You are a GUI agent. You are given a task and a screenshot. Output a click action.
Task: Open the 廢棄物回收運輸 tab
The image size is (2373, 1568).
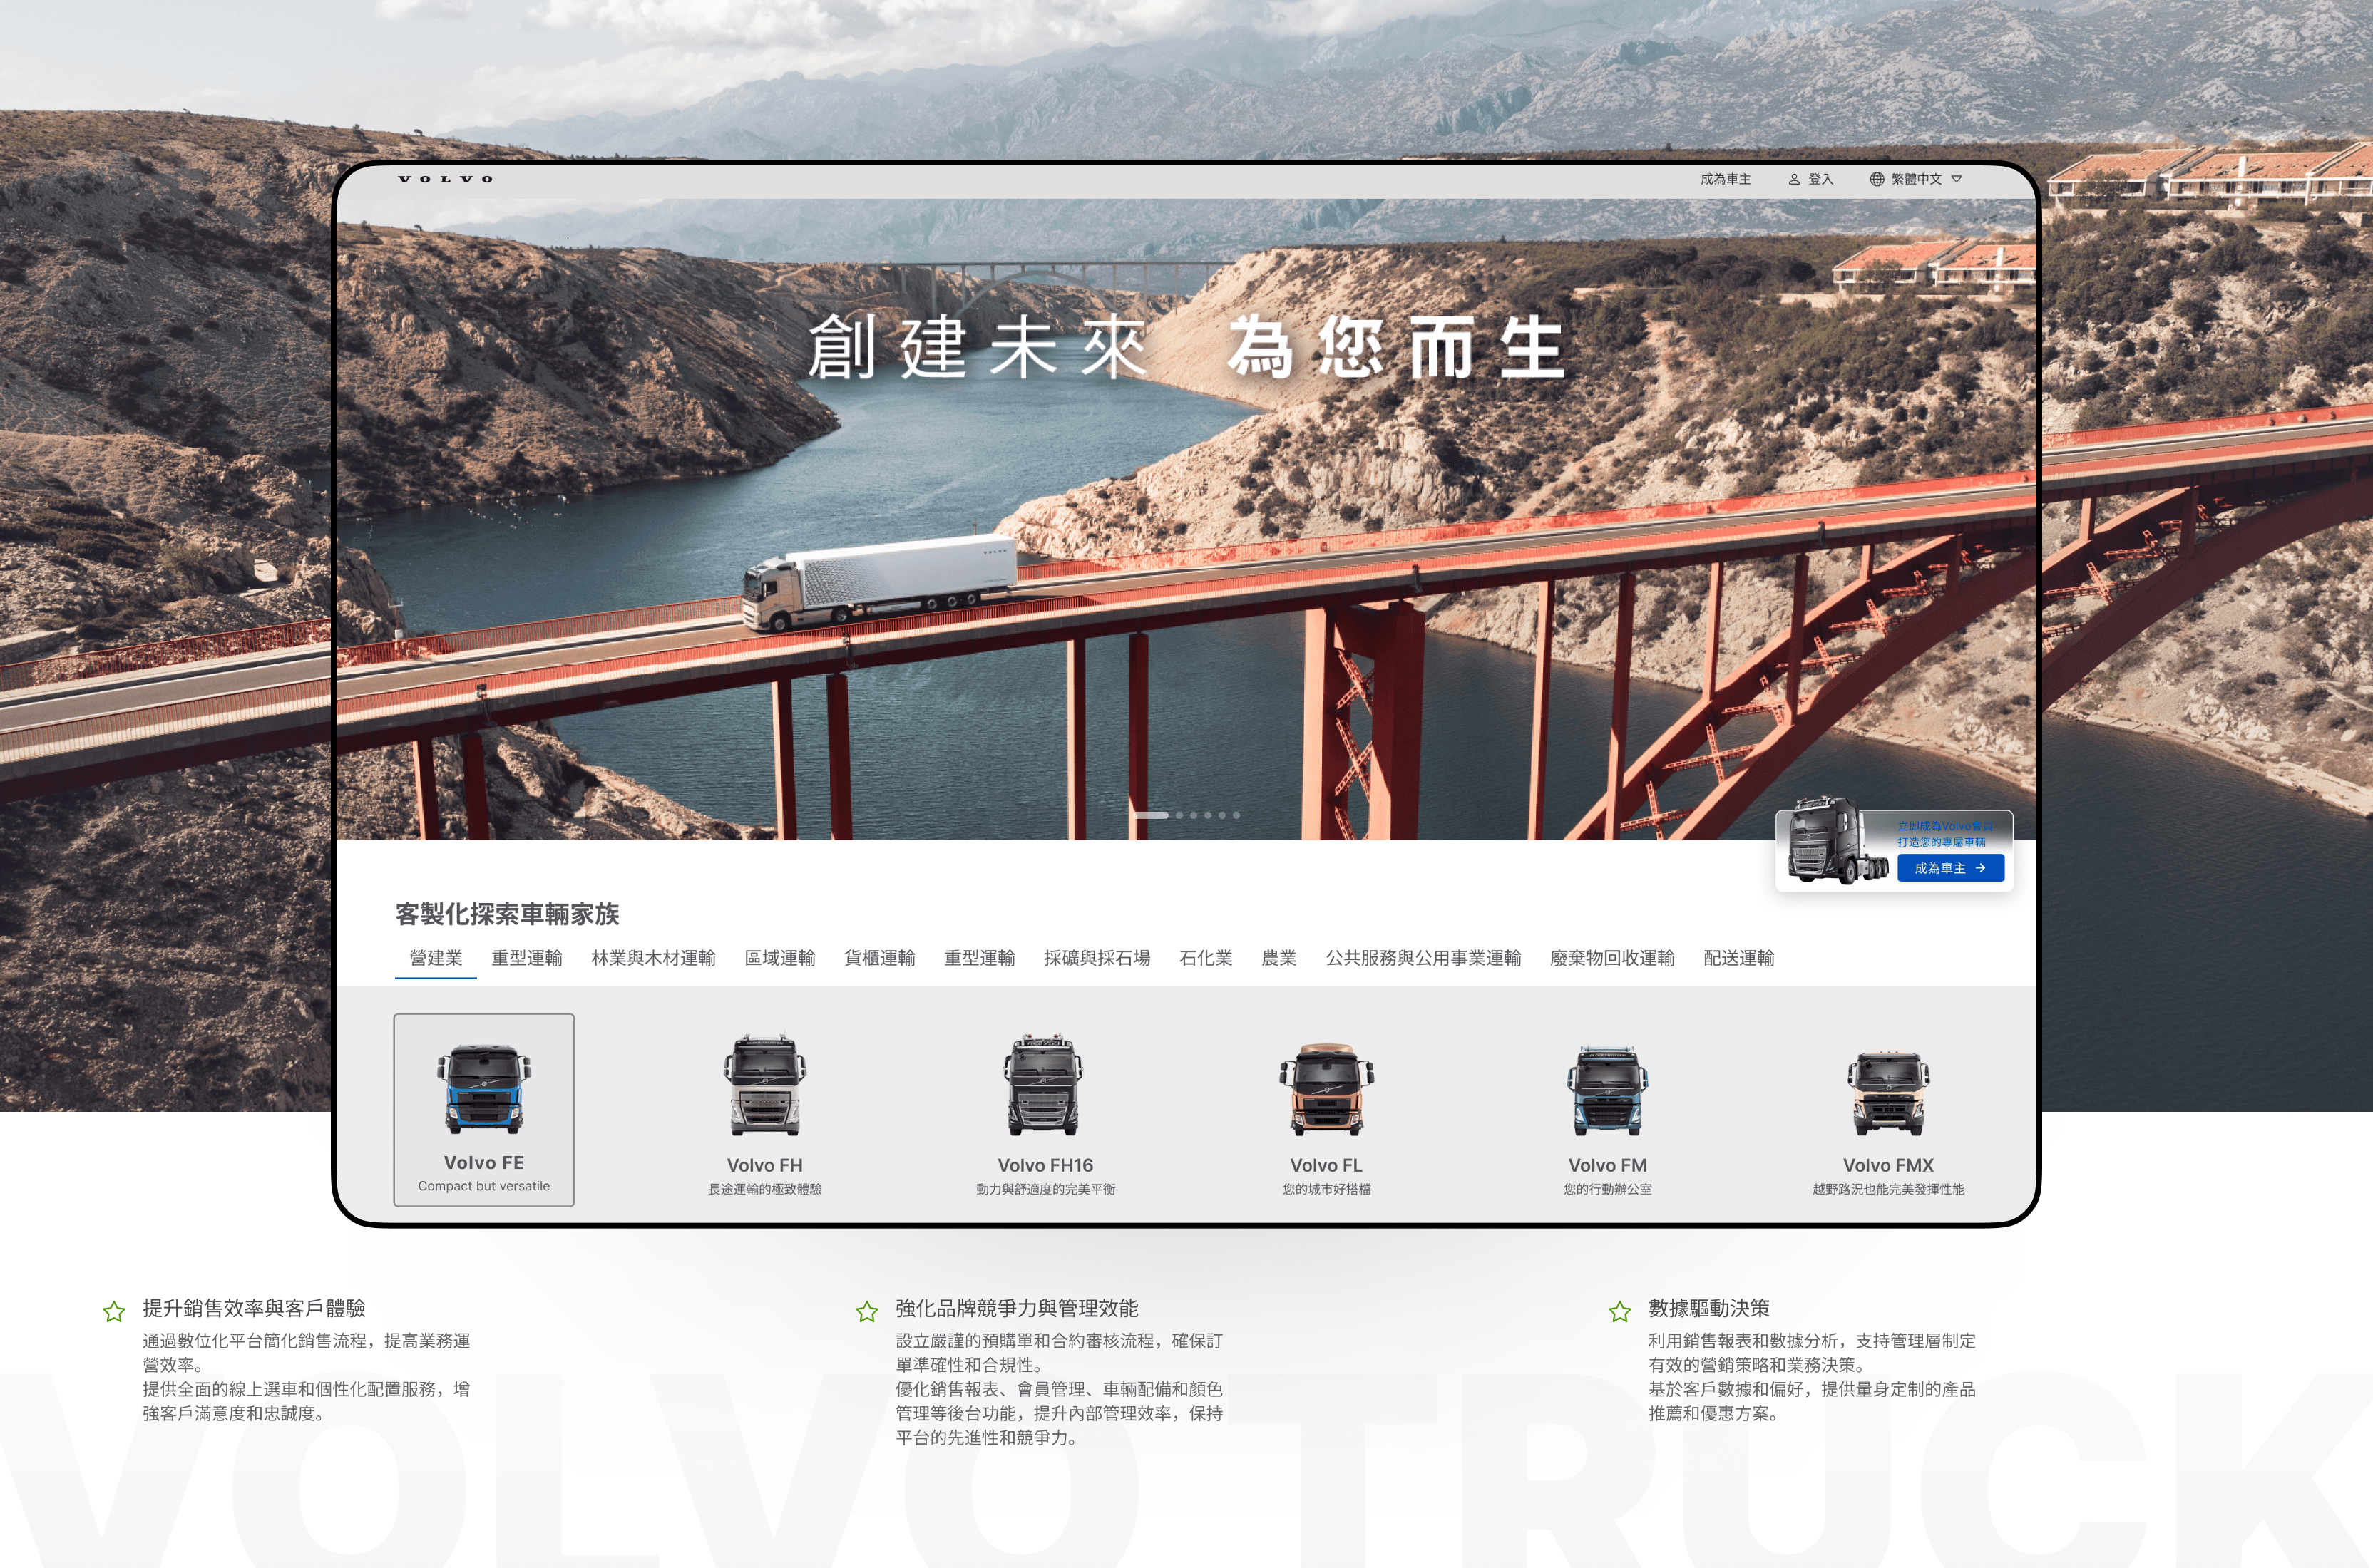pyautogui.click(x=1613, y=958)
